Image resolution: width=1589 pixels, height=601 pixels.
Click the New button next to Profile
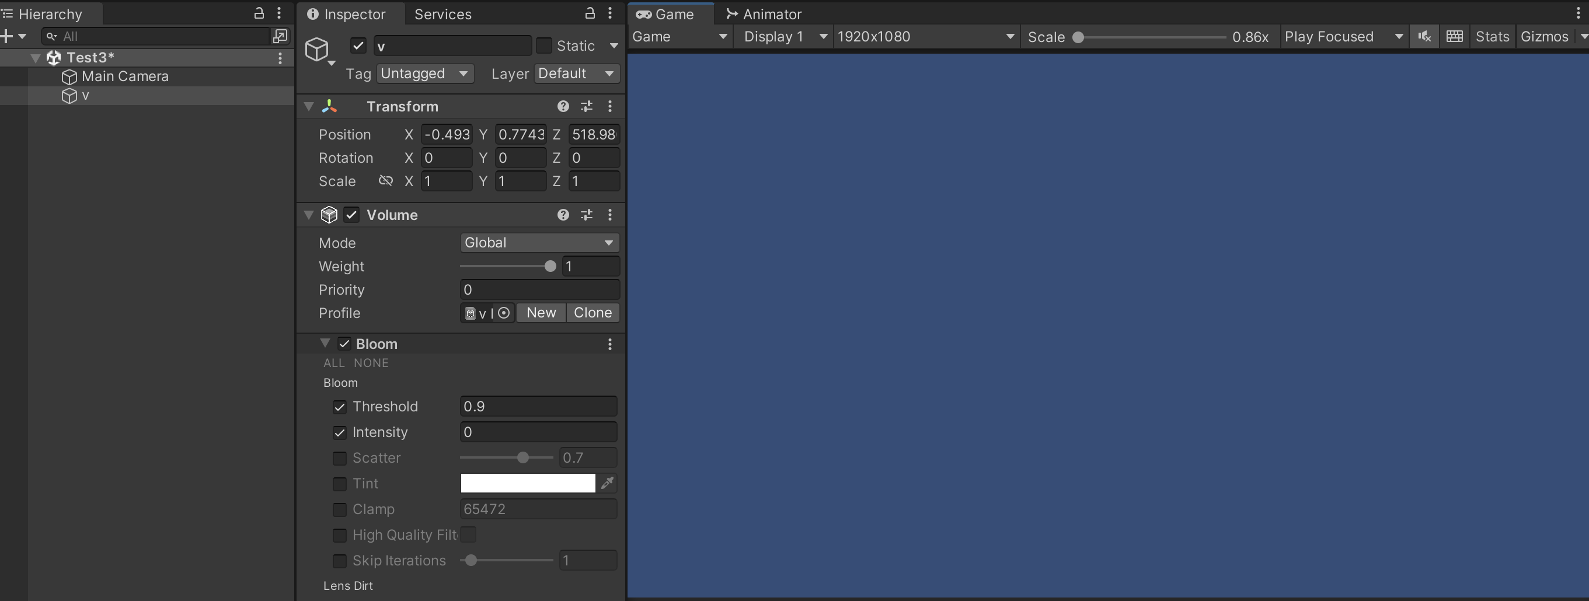tap(541, 313)
